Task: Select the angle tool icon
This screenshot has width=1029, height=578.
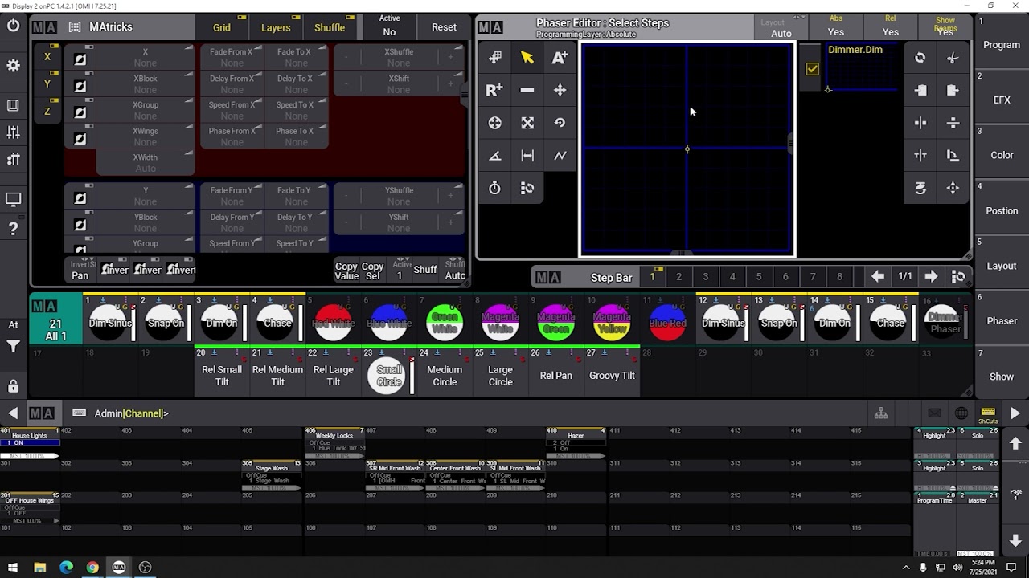Action: [x=494, y=156]
